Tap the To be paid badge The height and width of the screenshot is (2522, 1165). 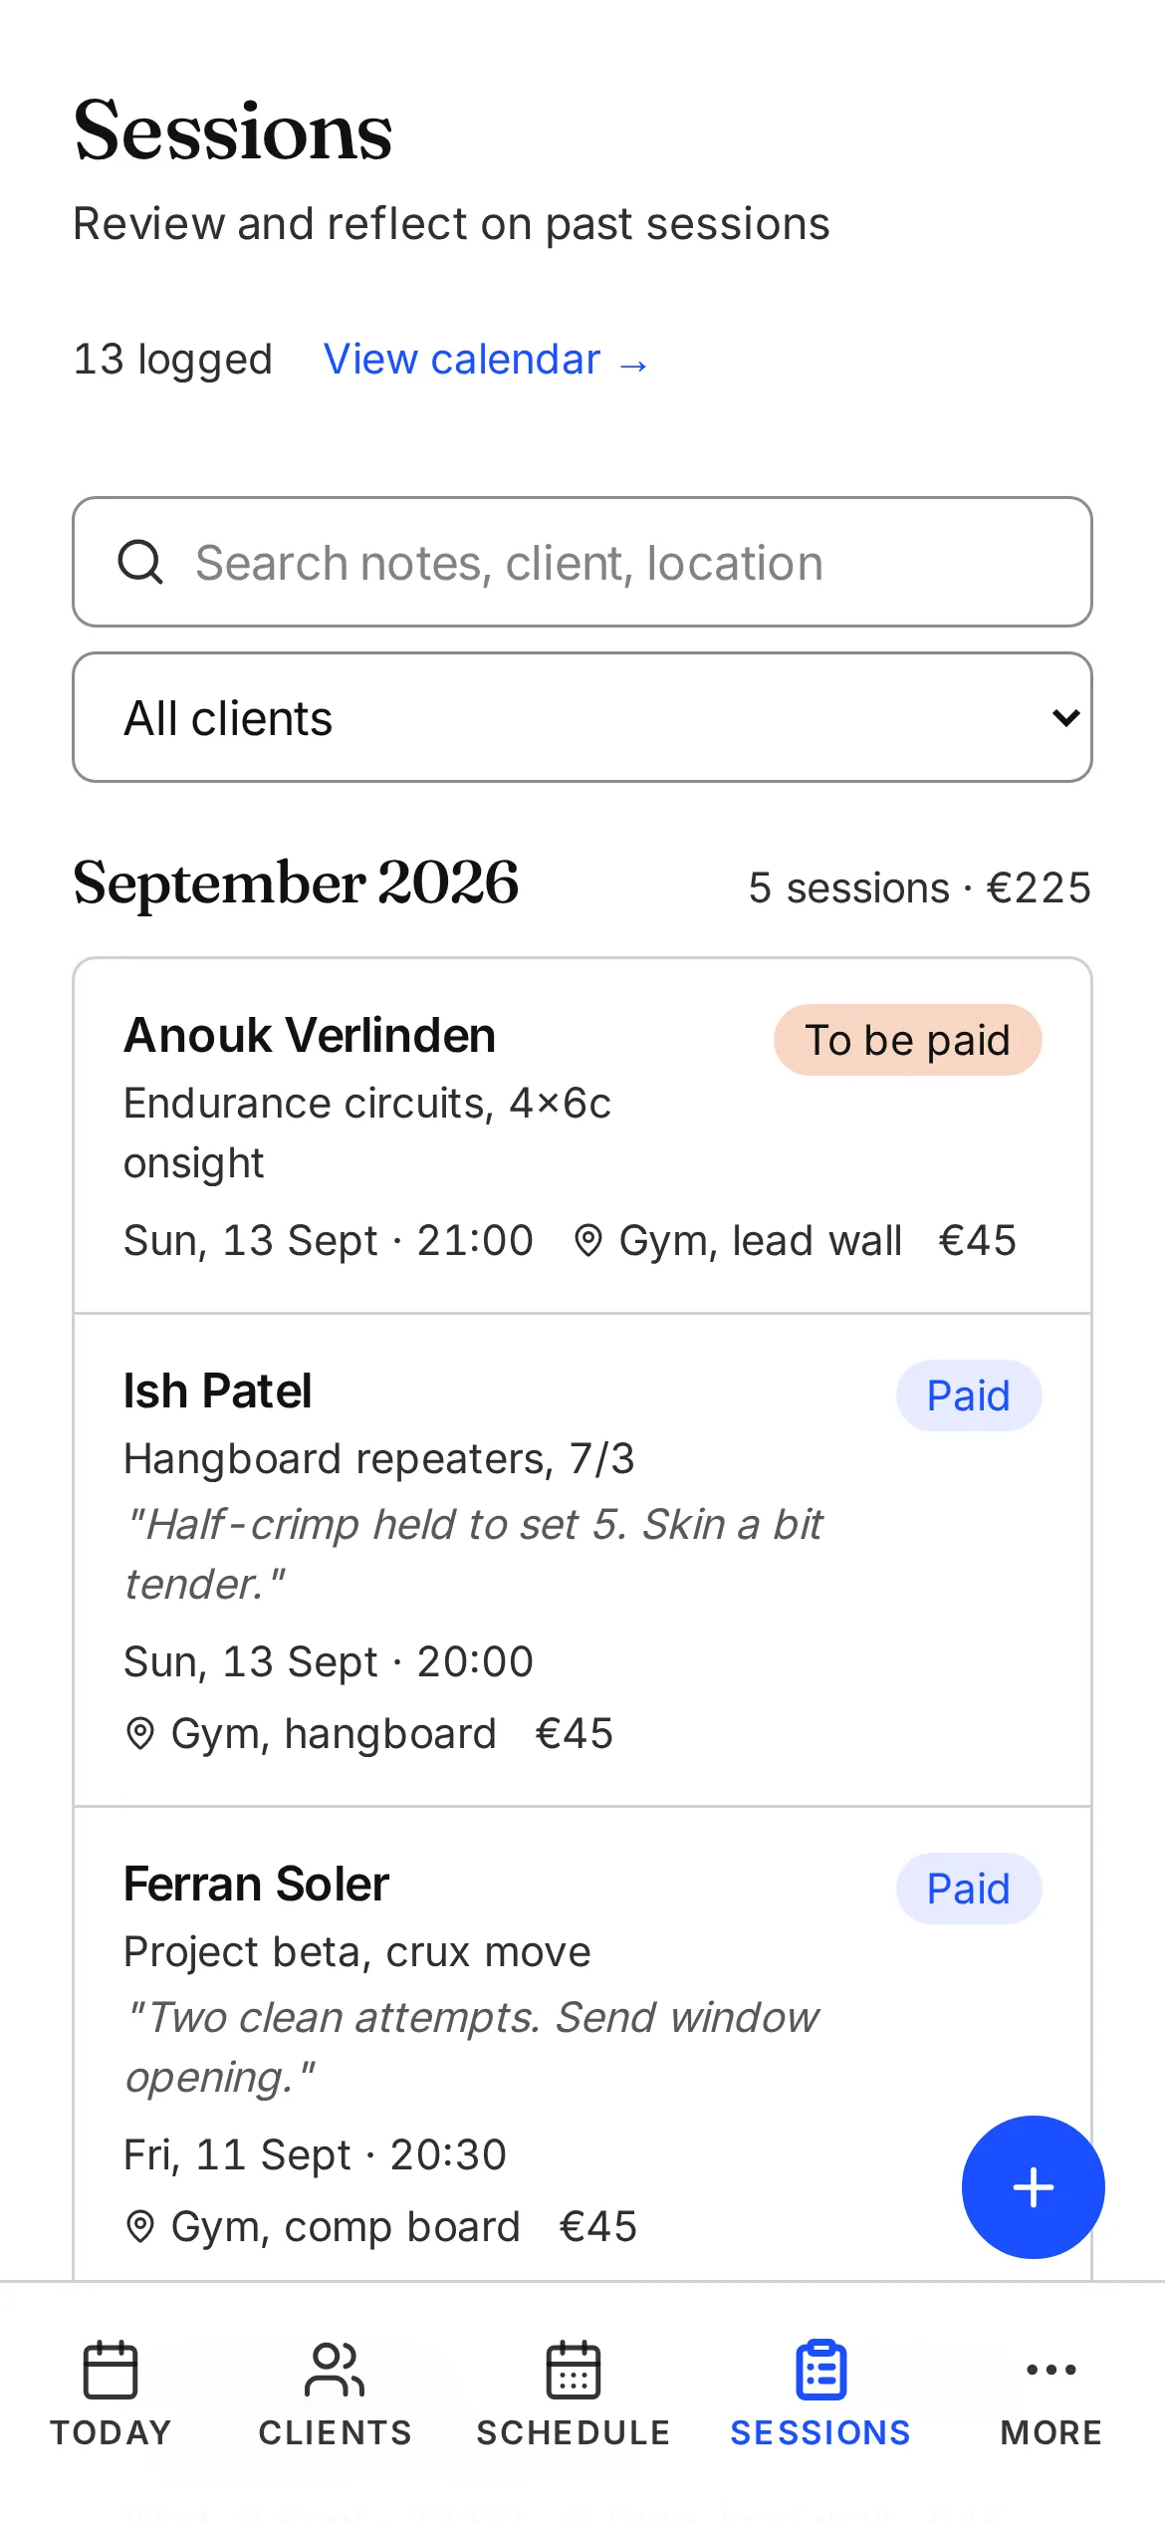tap(908, 1040)
